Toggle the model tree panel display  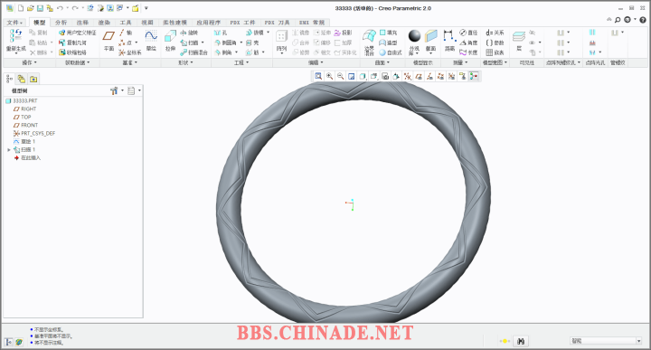tap(9, 342)
